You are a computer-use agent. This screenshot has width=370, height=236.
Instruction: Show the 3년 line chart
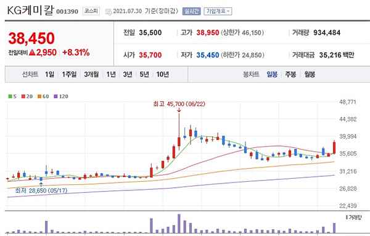tap(128, 75)
